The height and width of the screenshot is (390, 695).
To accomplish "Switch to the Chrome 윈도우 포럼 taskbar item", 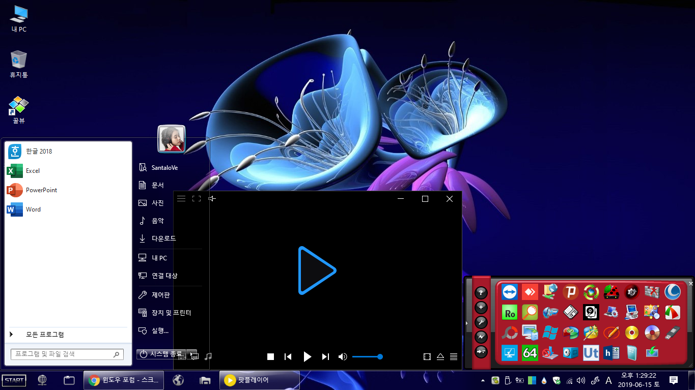I will 124,380.
